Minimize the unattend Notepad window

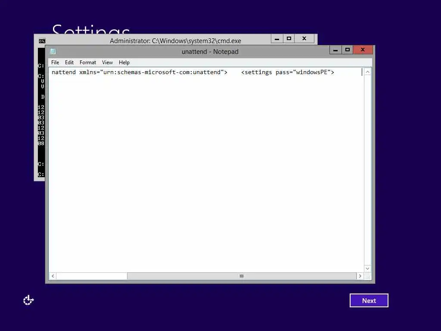(x=335, y=50)
